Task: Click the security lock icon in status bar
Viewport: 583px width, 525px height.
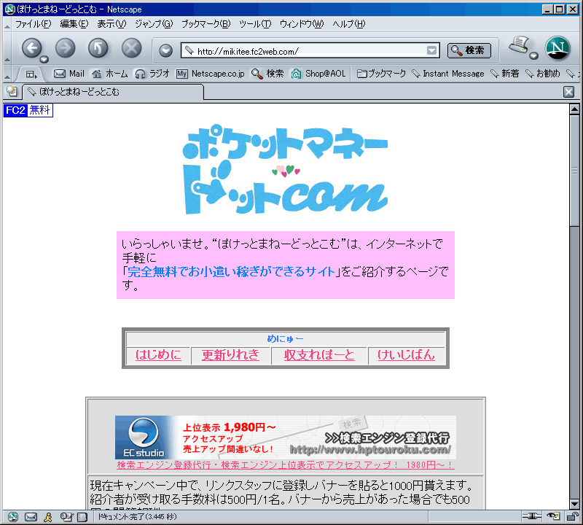Action: click(572, 516)
